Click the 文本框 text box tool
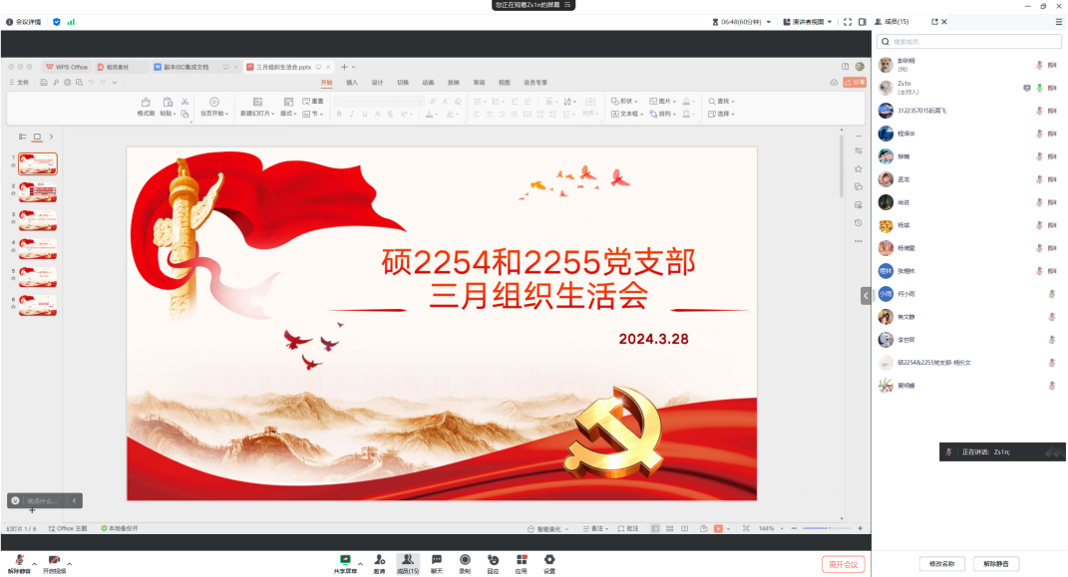The width and height of the screenshot is (1068, 577). coord(626,114)
